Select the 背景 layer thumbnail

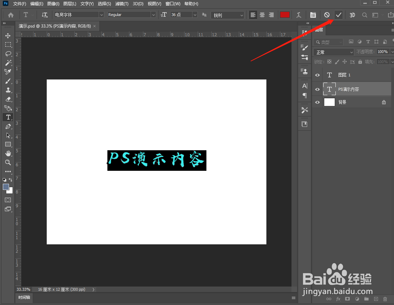coord(329,102)
